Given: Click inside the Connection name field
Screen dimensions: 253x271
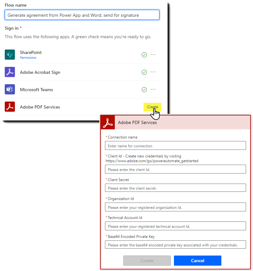Looking at the screenshot, I should pyautogui.click(x=176, y=145).
